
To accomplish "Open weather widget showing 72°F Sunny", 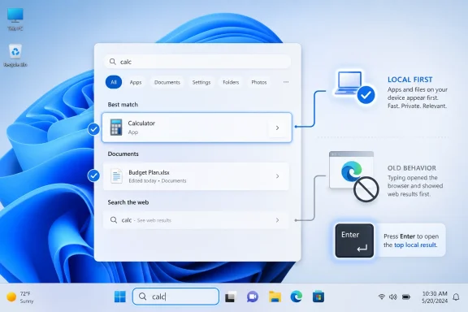I will (x=20, y=297).
